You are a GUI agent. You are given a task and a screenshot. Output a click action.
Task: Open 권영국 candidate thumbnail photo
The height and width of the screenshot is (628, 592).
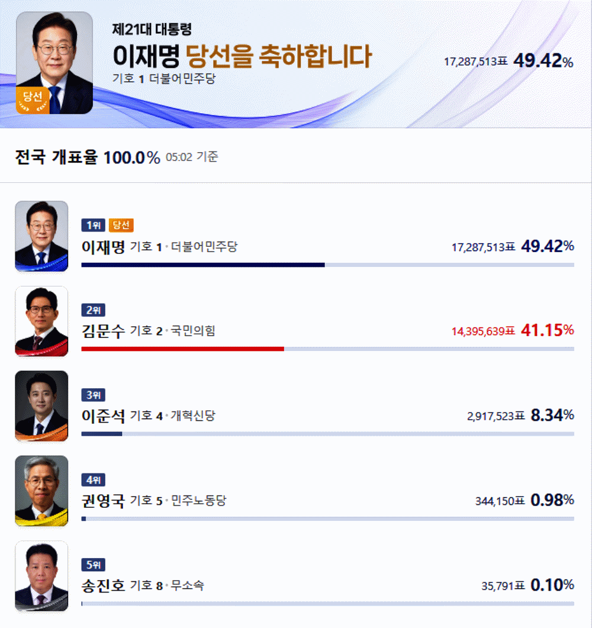pyautogui.click(x=41, y=491)
